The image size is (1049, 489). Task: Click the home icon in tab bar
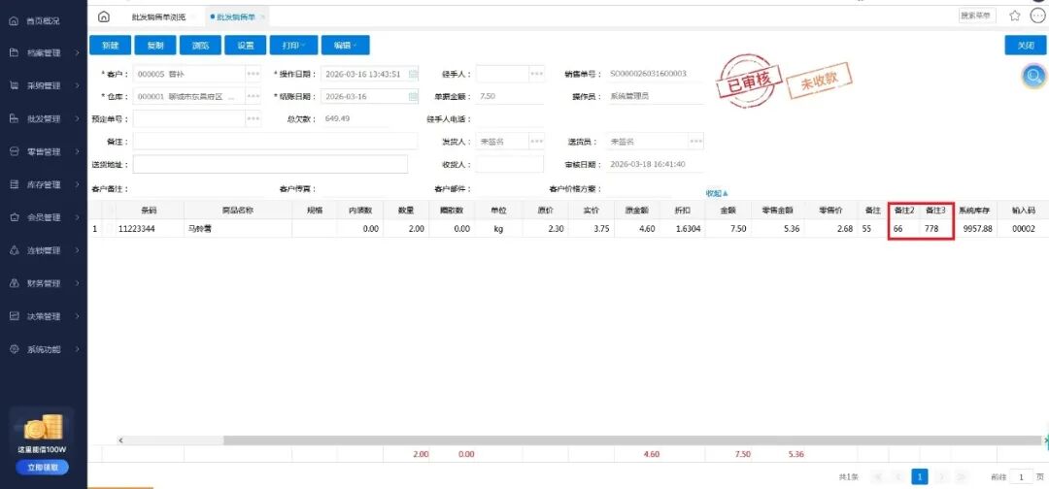(x=104, y=16)
